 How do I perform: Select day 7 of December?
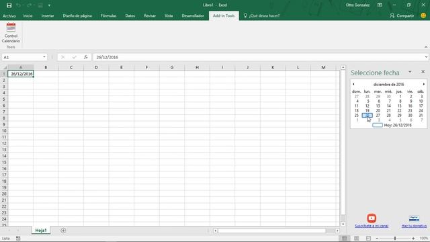tap(389, 102)
